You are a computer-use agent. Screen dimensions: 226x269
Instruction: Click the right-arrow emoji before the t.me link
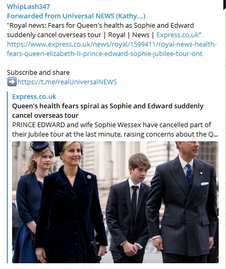12,82
